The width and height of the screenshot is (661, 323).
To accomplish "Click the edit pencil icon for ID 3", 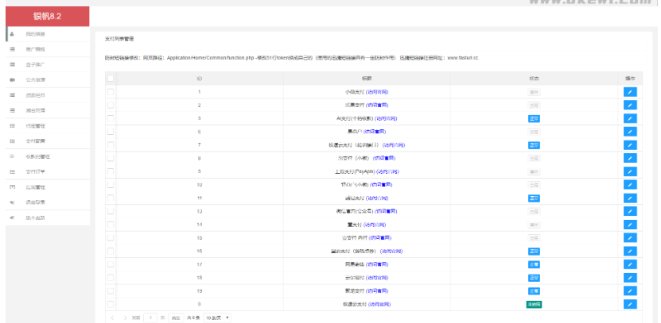I will (630, 118).
